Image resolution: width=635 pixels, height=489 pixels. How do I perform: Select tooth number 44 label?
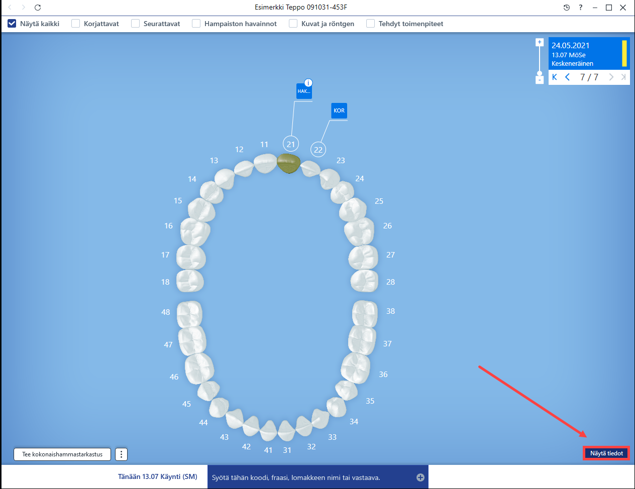tap(203, 423)
